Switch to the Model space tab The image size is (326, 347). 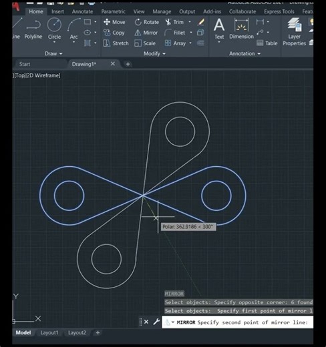click(x=23, y=333)
